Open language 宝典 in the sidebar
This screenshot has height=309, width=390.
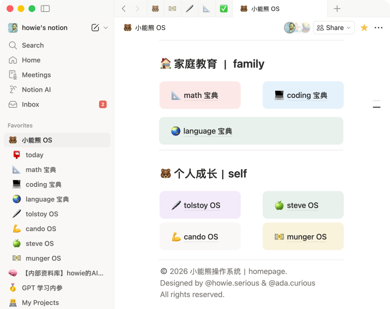pyautogui.click(x=57, y=199)
